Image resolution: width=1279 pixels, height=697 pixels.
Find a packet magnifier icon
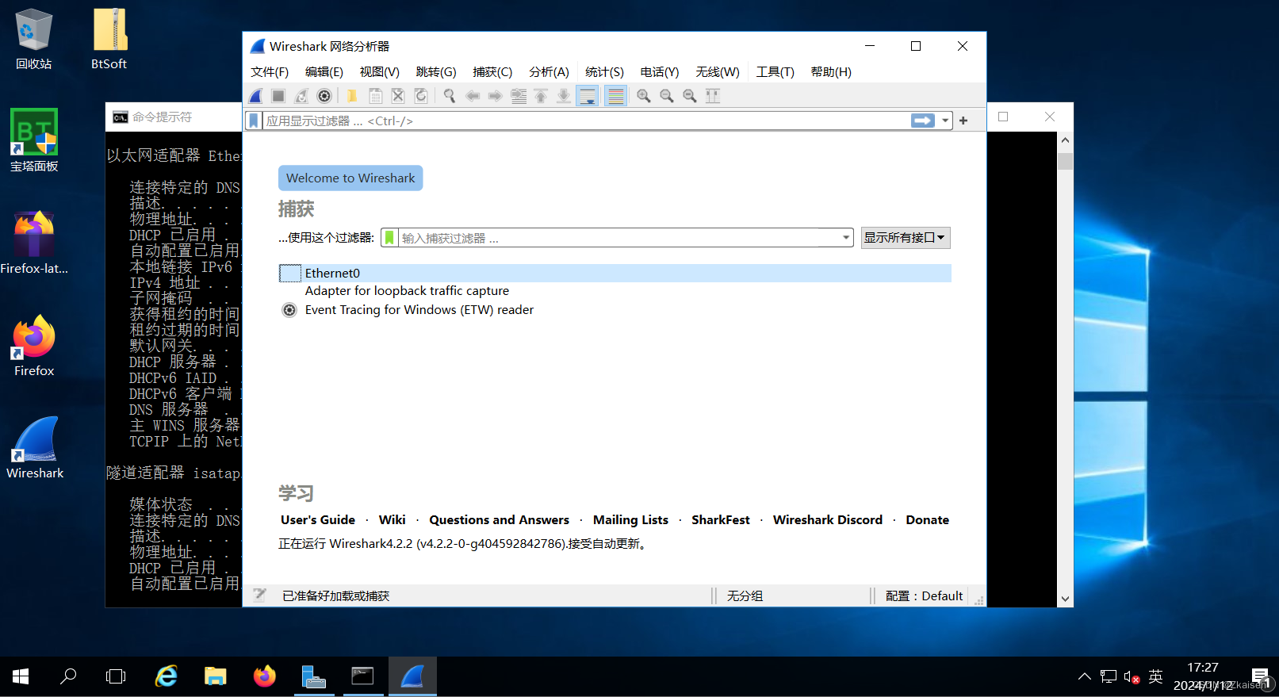449,96
